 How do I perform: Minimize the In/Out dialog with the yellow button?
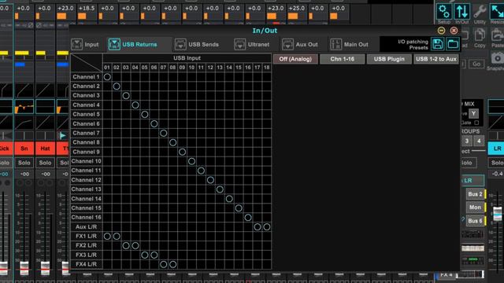pyautogui.click(x=441, y=31)
